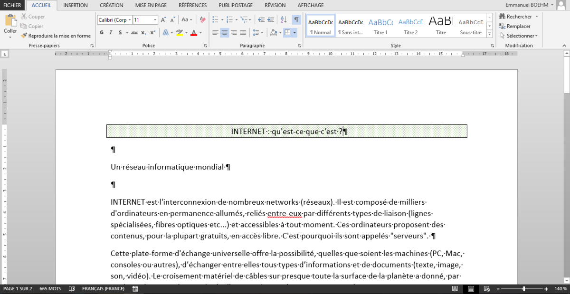Open the spelling check icon in status bar
The image size is (570, 294).
(x=72, y=289)
